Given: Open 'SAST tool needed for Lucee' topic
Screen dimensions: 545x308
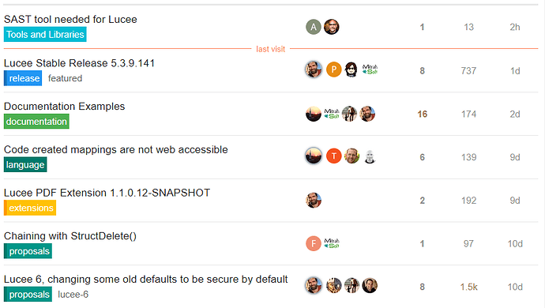Looking at the screenshot, I should pyautogui.click(x=70, y=20).
